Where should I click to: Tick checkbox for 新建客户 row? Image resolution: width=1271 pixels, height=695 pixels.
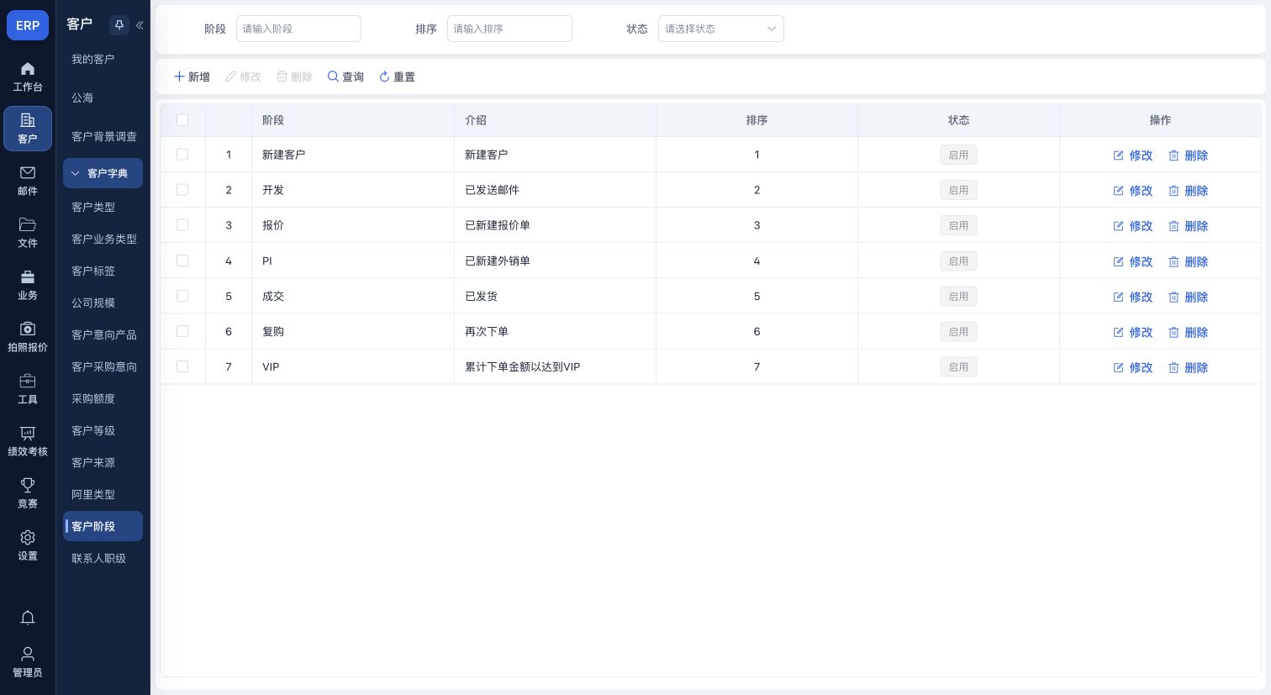point(182,155)
